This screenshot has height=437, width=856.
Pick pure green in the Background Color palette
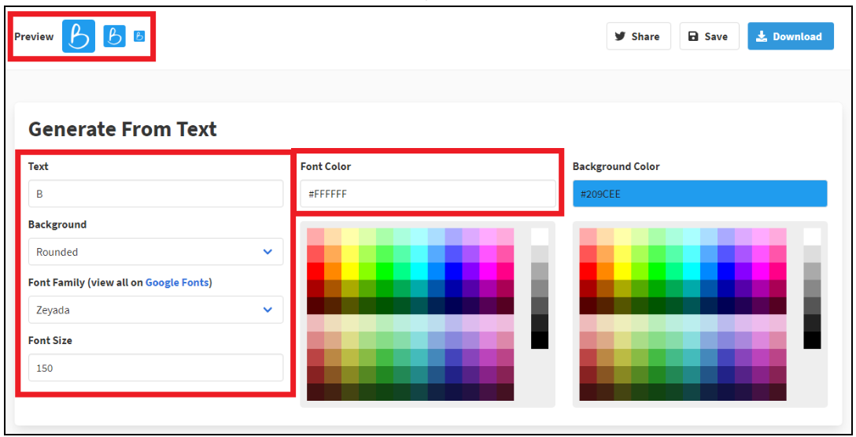(x=657, y=272)
